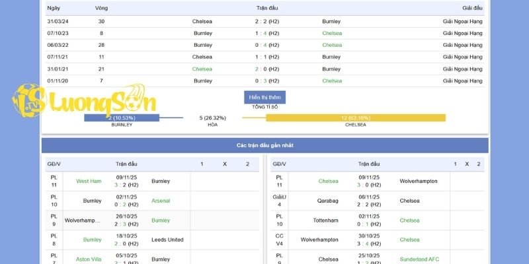
Task: Click the draw stat "5 (26.32%)" label
Action: pyautogui.click(x=212, y=118)
